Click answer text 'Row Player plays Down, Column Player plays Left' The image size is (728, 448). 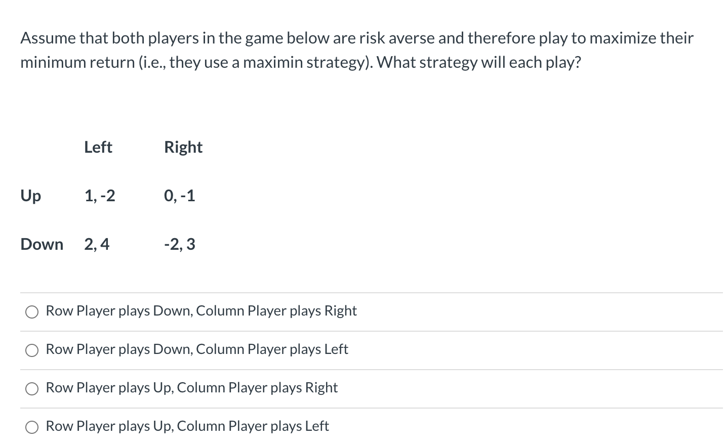pos(197,349)
